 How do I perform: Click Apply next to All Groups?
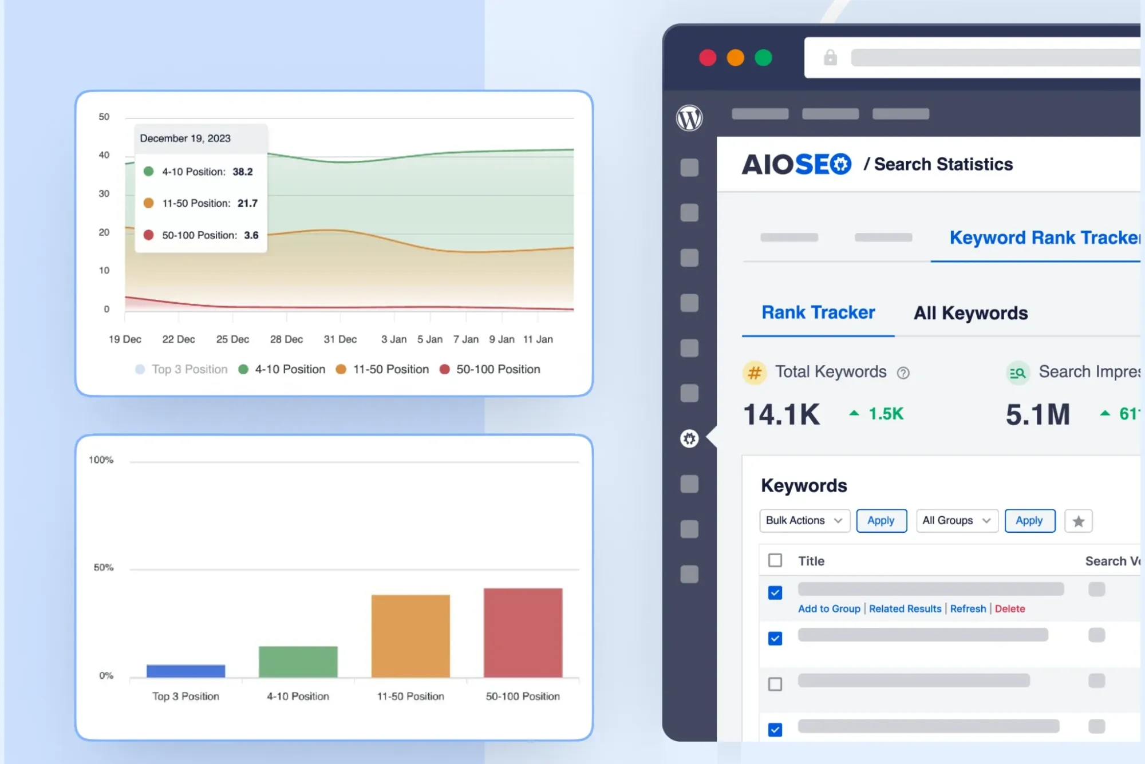point(1029,521)
